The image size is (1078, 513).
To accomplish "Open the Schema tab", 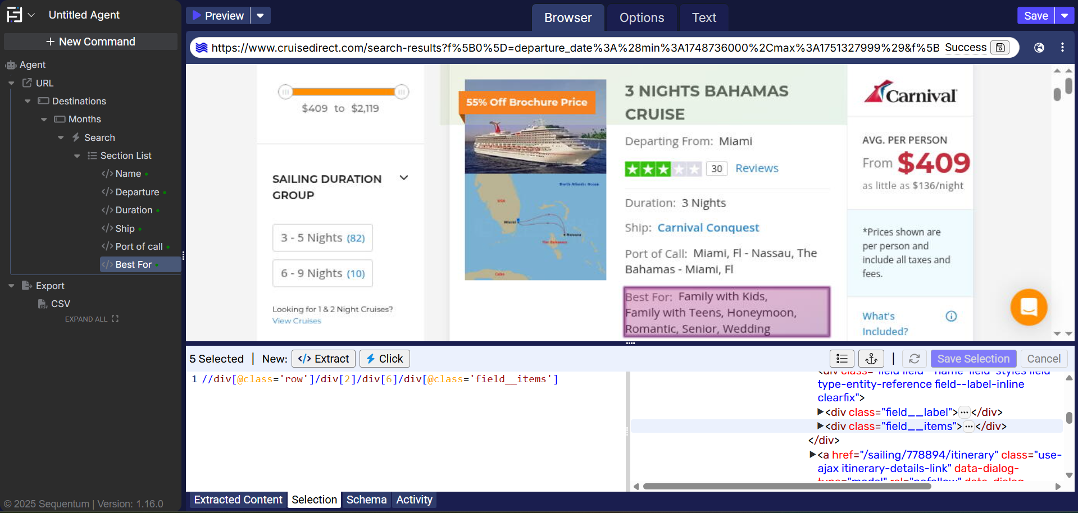I will click(366, 500).
